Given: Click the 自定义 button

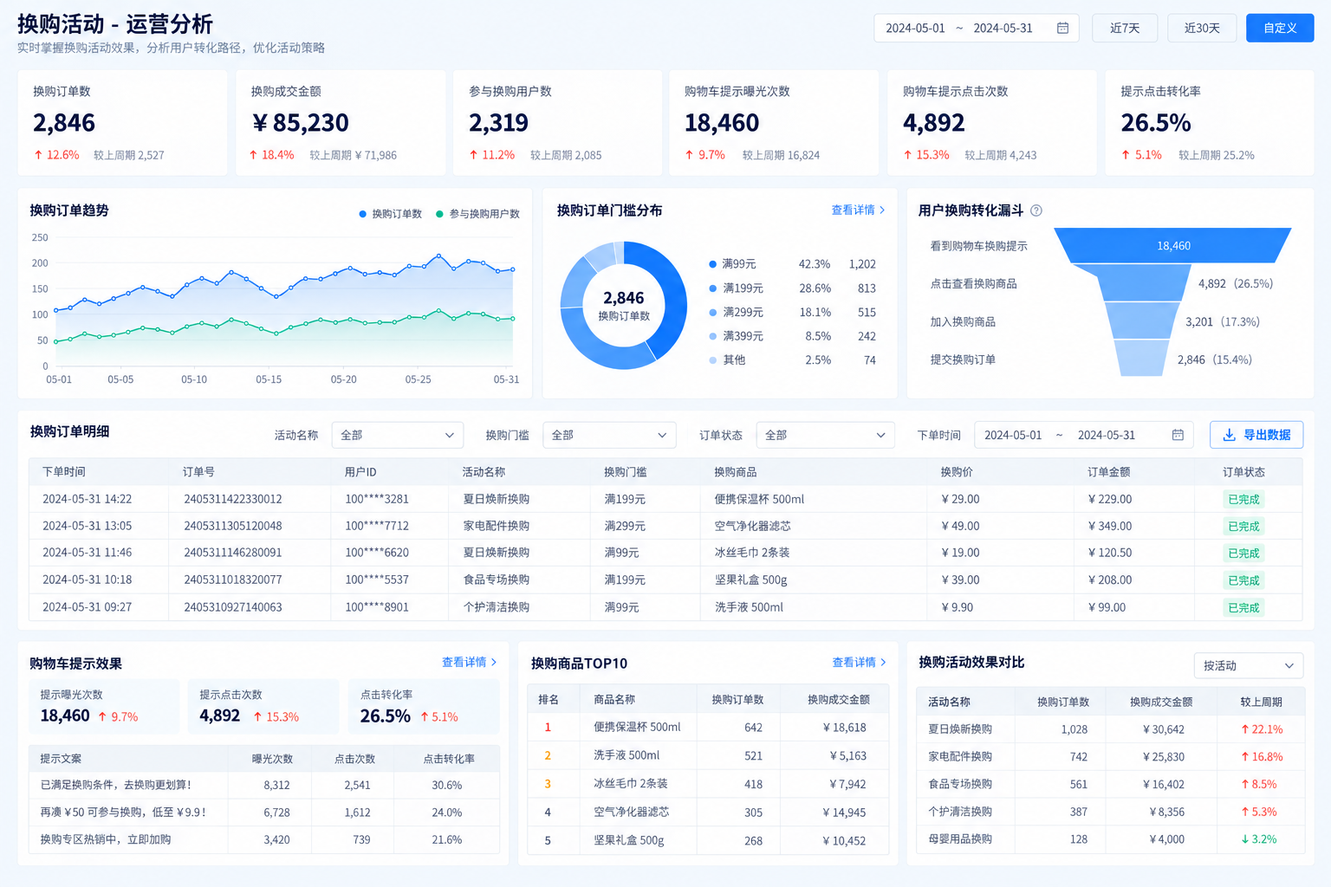Looking at the screenshot, I should (1280, 28).
